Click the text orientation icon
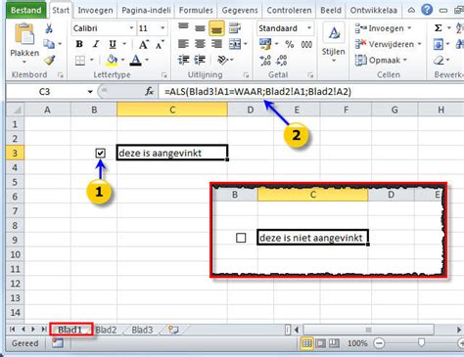 [x=223, y=60]
